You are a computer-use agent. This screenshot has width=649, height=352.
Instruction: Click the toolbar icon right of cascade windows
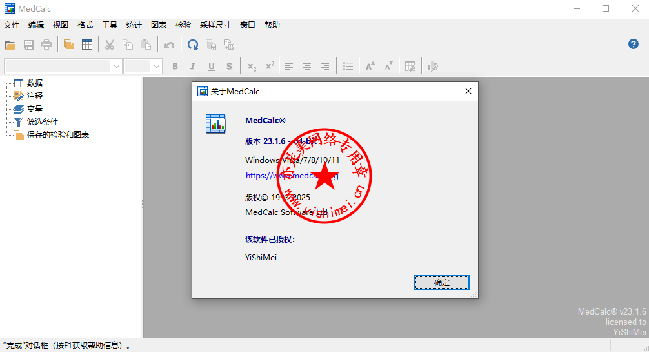pos(229,45)
